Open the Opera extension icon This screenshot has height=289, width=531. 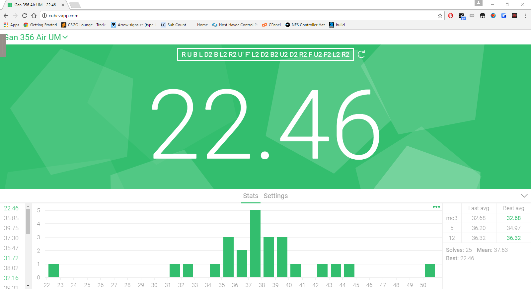click(451, 16)
